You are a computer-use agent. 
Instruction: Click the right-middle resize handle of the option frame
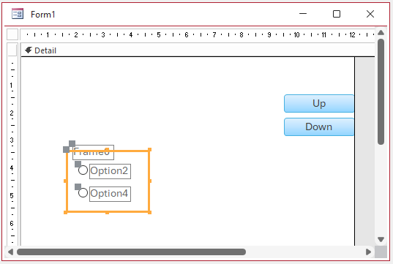coord(150,181)
